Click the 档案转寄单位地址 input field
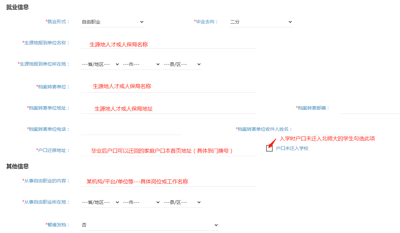Image resolution: width=400 pixels, height=233 pixels. (168, 108)
